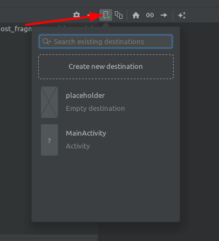This screenshot has height=241, width=219.
Task: Choose the placeholder destination label
Action: 85,96
